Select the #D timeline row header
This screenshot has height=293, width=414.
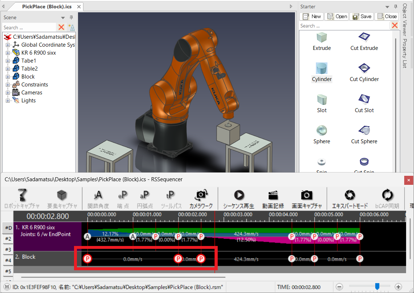point(8,228)
